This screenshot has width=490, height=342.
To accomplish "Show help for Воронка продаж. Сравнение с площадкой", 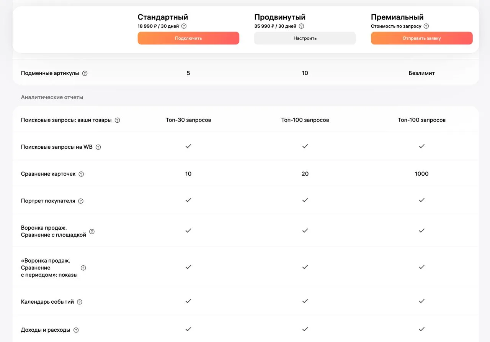I will click(x=92, y=232).
